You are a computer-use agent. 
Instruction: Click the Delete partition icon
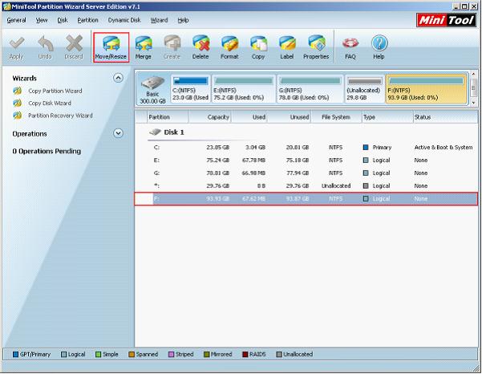pyautogui.click(x=200, y=43)
